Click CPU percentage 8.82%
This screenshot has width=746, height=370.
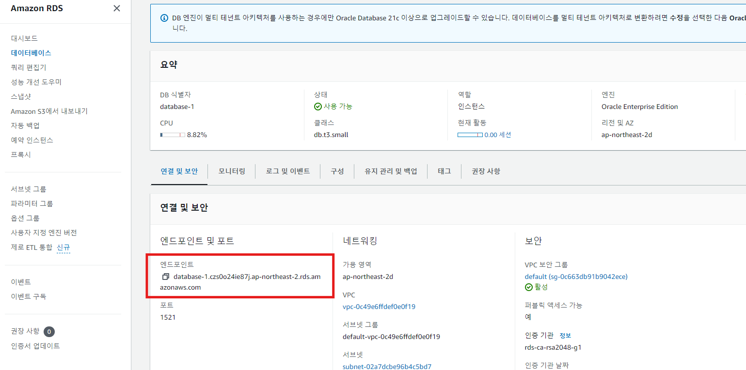(x=197, y=135)
